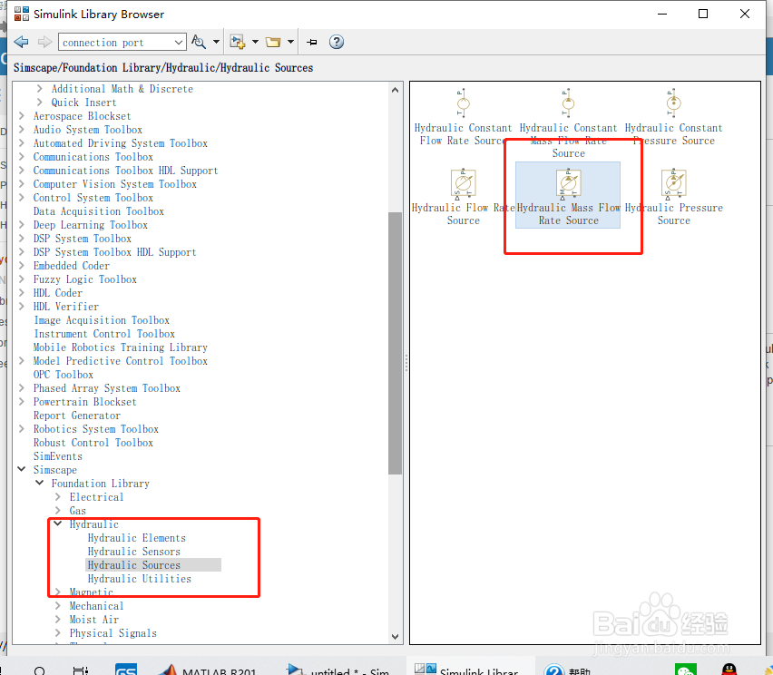Expand Additional Math & Discrete node

point(39,89)
